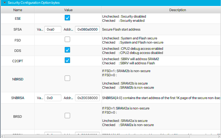Click the Value column header
Viewport: 221px width, 138px height.
click(68, 10)
